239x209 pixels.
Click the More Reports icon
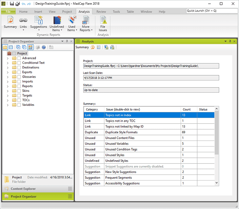[86, 20]
